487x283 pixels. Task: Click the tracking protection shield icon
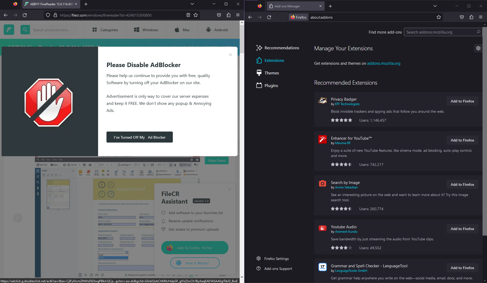pyautogui.click(x=48, y=15)
